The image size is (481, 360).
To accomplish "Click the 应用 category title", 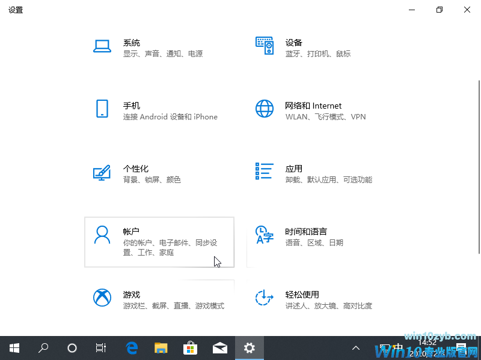I will coord(294,169).
